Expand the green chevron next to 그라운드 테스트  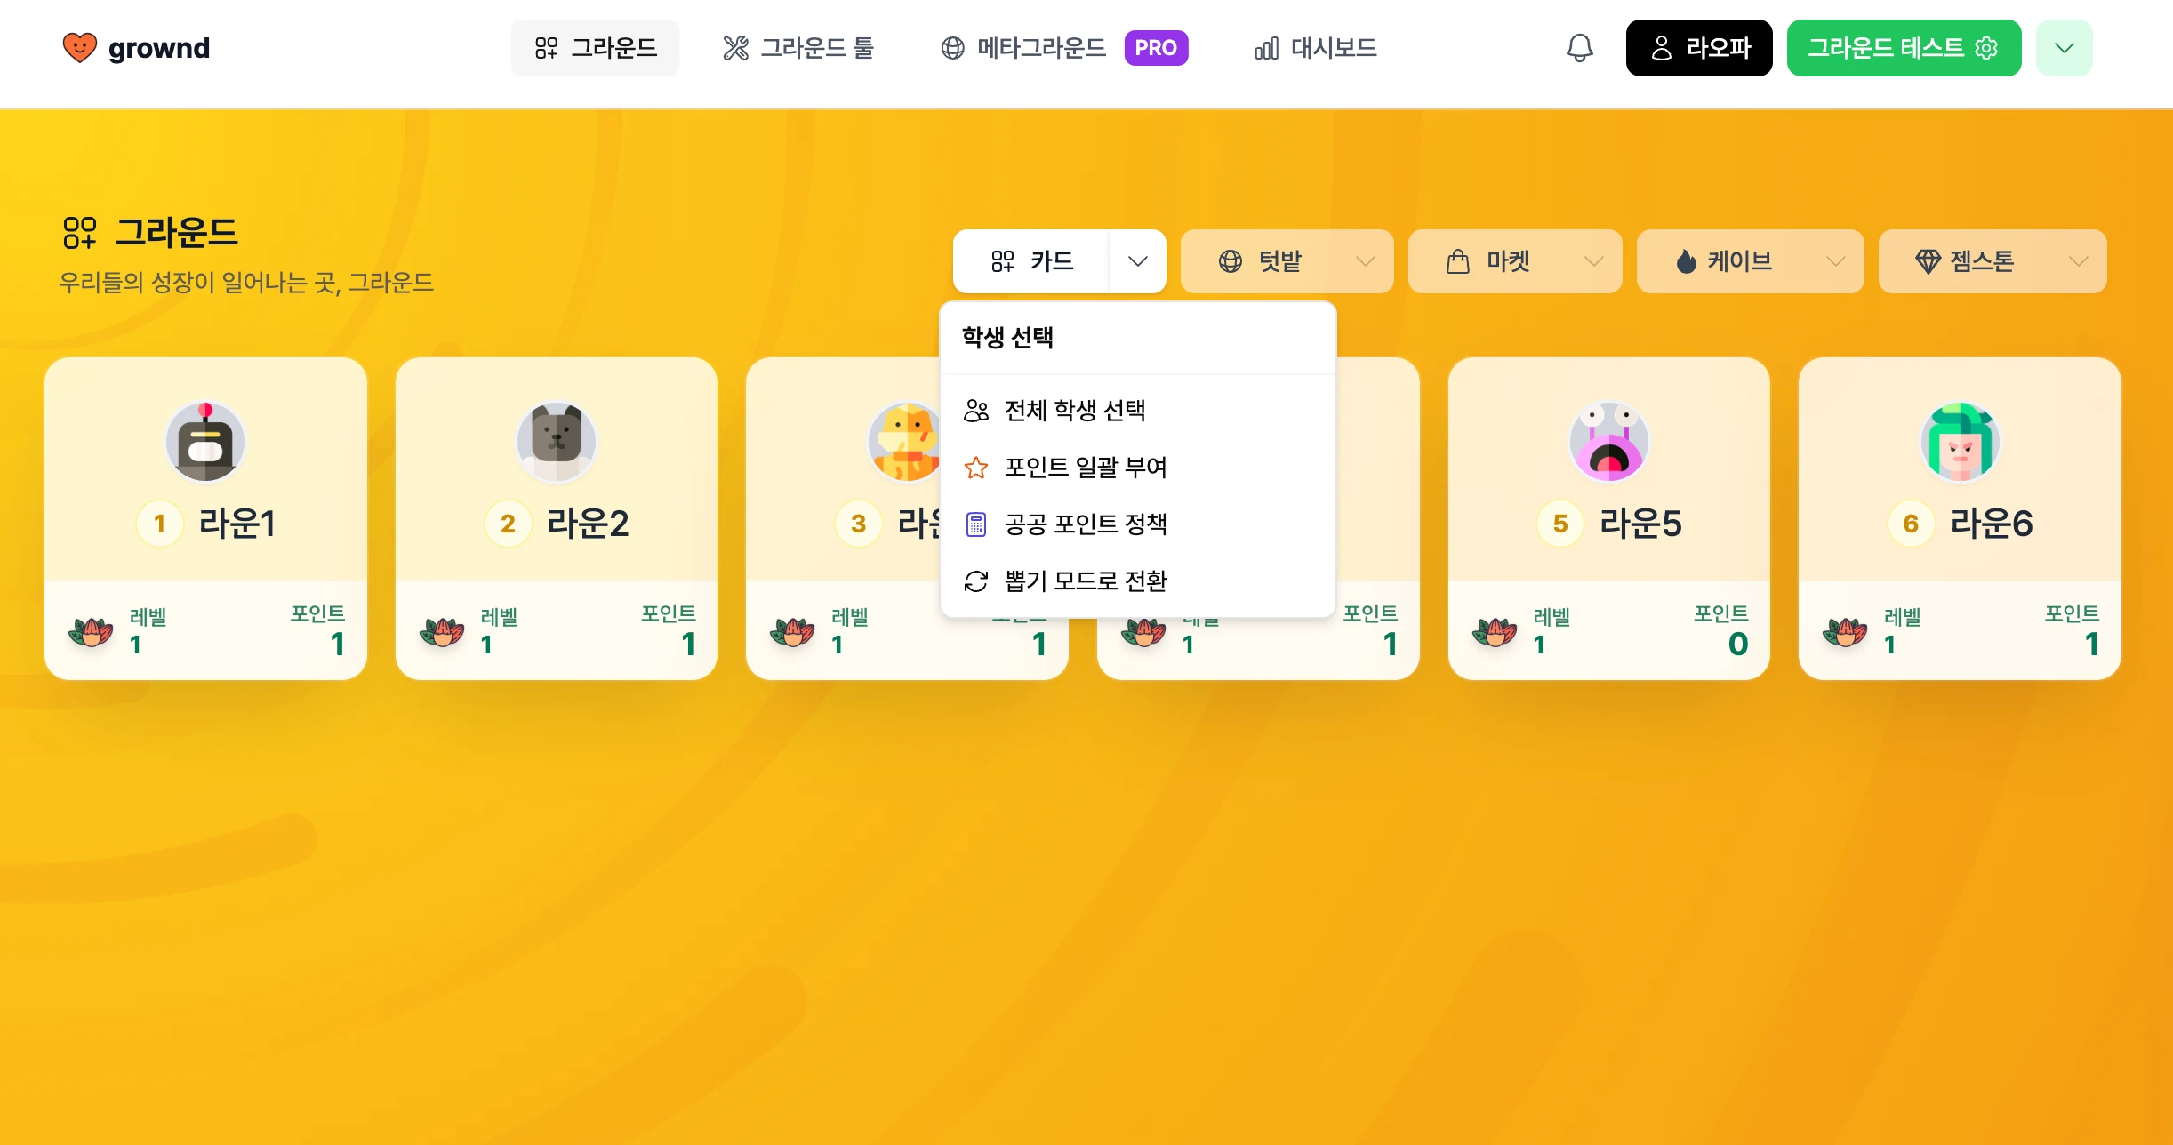click(x=2065, y=48)
